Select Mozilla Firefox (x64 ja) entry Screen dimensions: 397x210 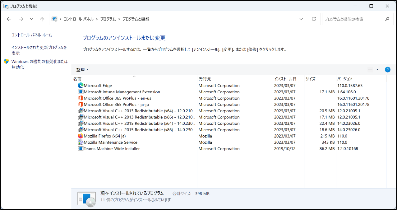tap(105, 136)
